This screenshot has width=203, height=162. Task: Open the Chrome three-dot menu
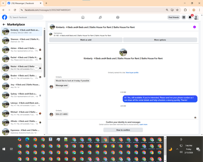coord(199,10)
